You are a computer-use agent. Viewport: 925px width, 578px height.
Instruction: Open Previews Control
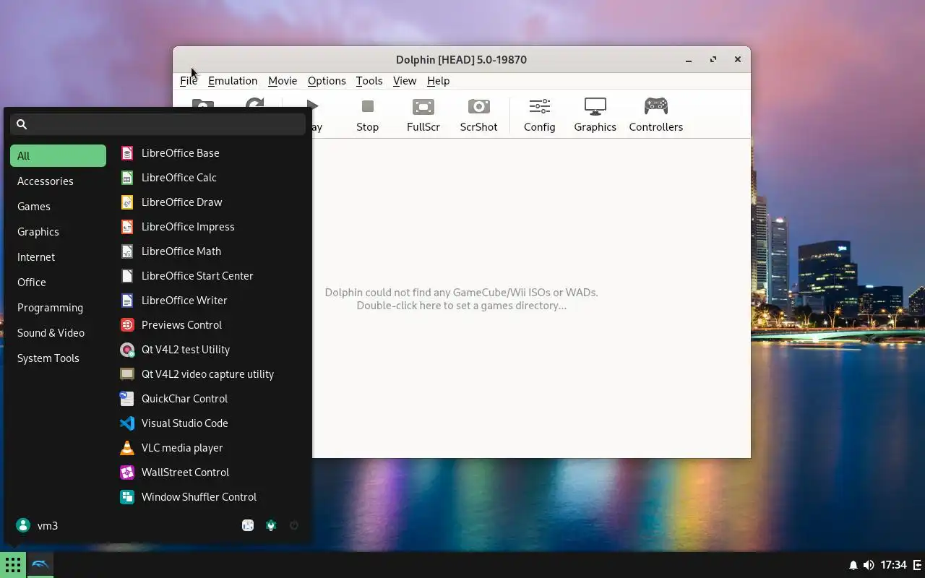click(210, 325)
